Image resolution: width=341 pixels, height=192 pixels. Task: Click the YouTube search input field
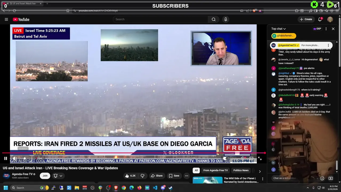click(160, 19)
